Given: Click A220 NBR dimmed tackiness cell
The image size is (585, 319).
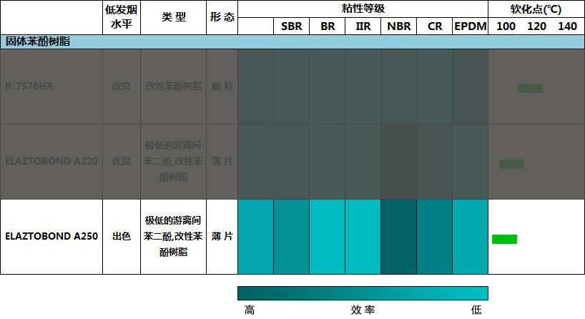Looking at the screenshot, I should (399, 162).
